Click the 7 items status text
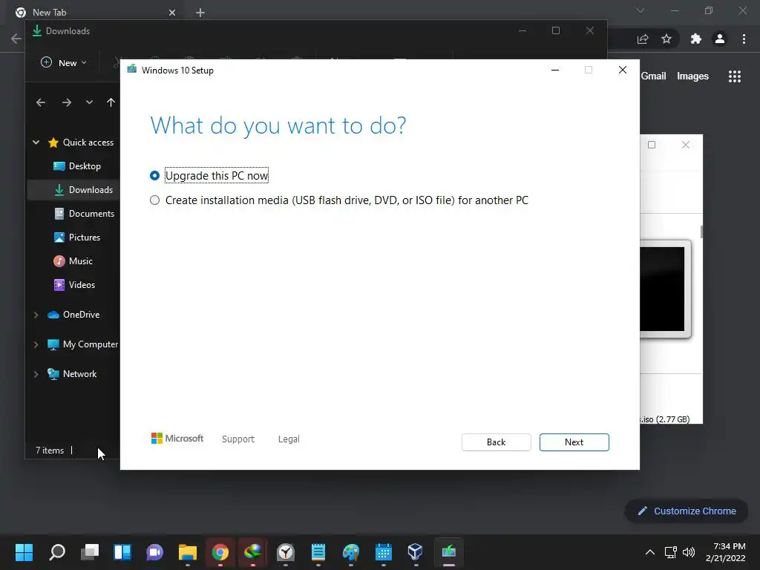Screen dimensions: 760x570 [50, 451]
